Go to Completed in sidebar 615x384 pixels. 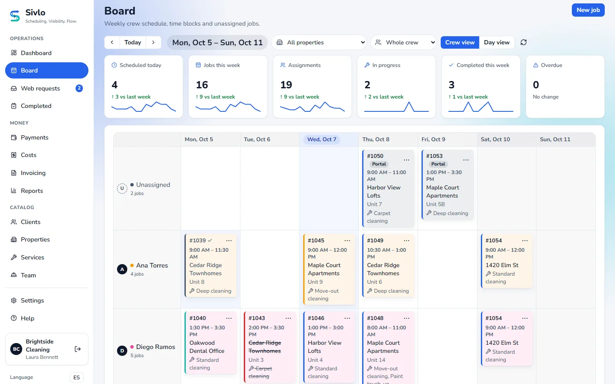point(47,106)
